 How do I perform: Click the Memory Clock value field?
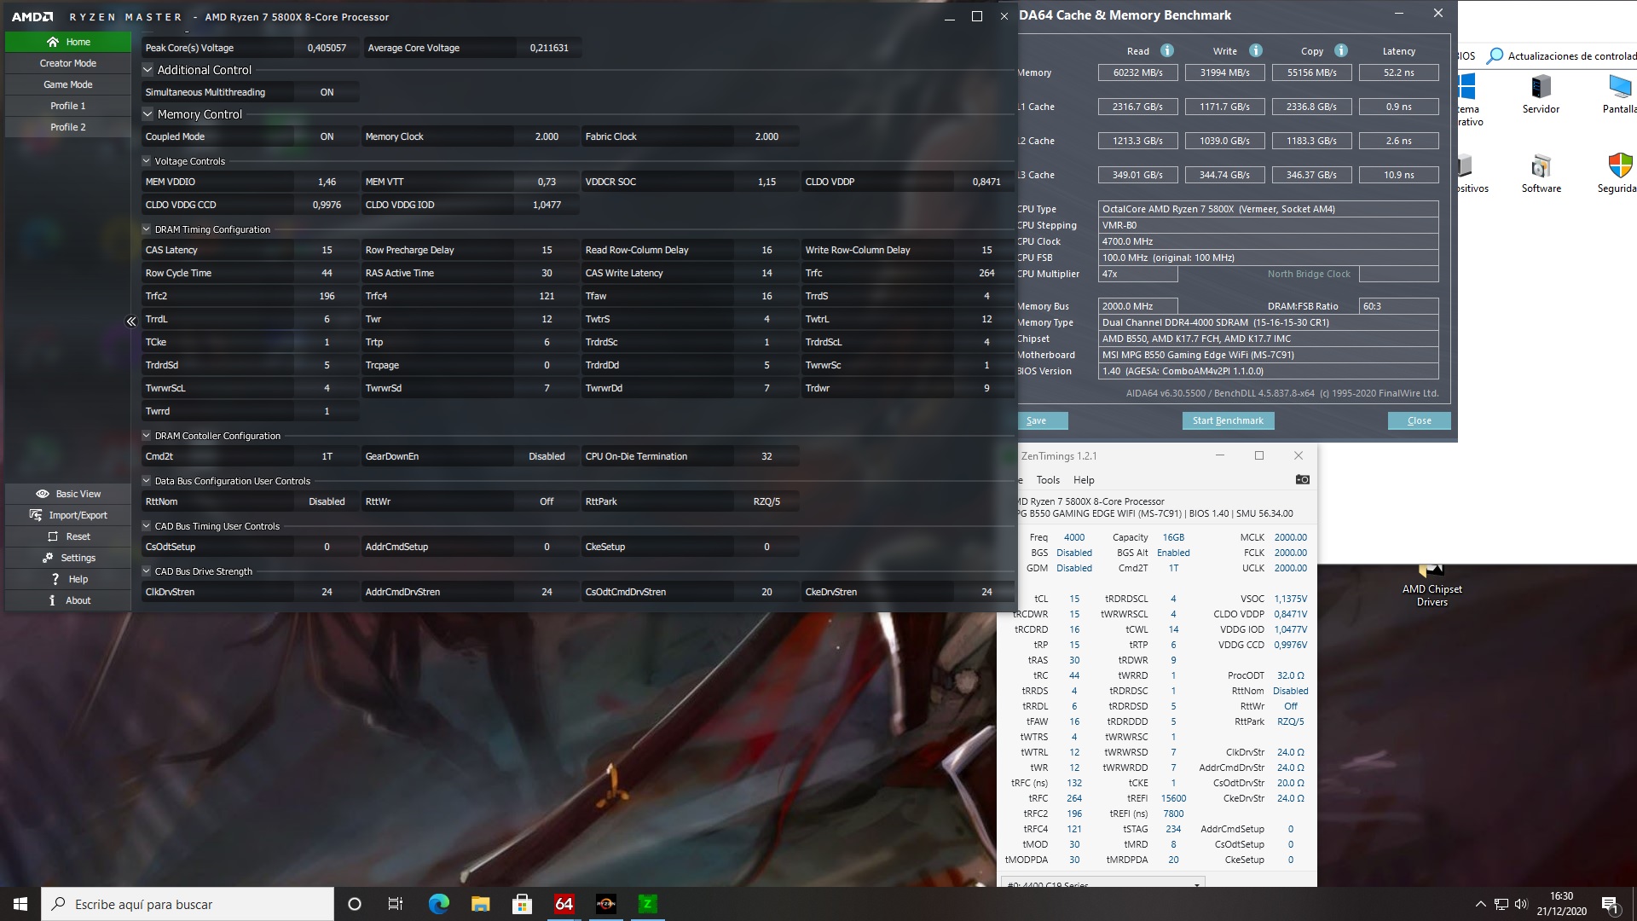click(547, 136)
